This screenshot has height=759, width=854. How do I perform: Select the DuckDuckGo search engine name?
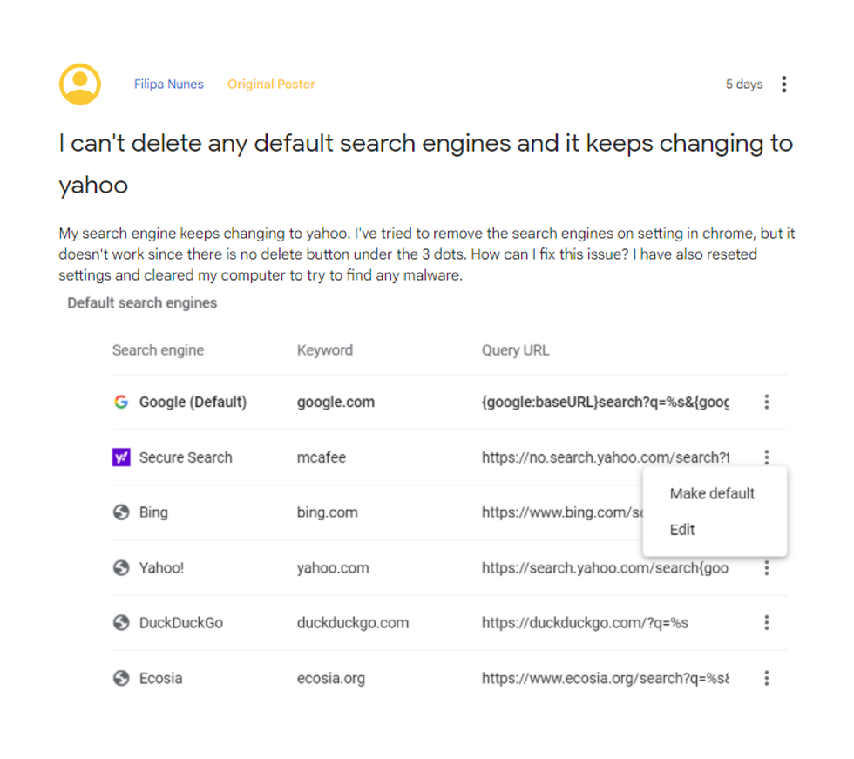[x=180, y=623]
